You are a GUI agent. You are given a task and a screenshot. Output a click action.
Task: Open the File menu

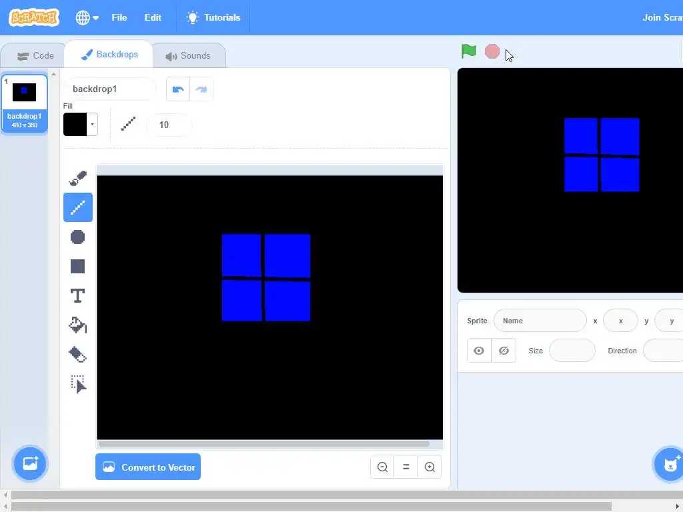coord(119,17)
